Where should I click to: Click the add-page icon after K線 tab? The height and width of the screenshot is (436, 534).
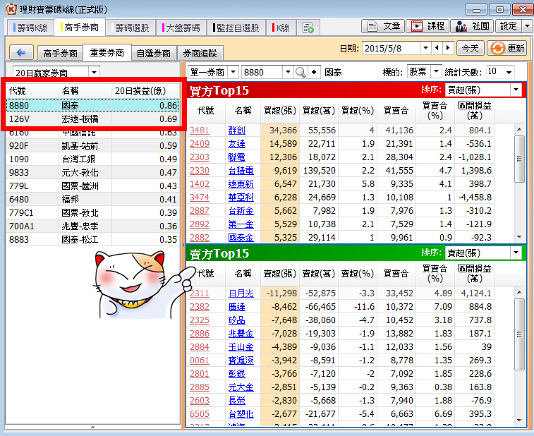[308, 28]
